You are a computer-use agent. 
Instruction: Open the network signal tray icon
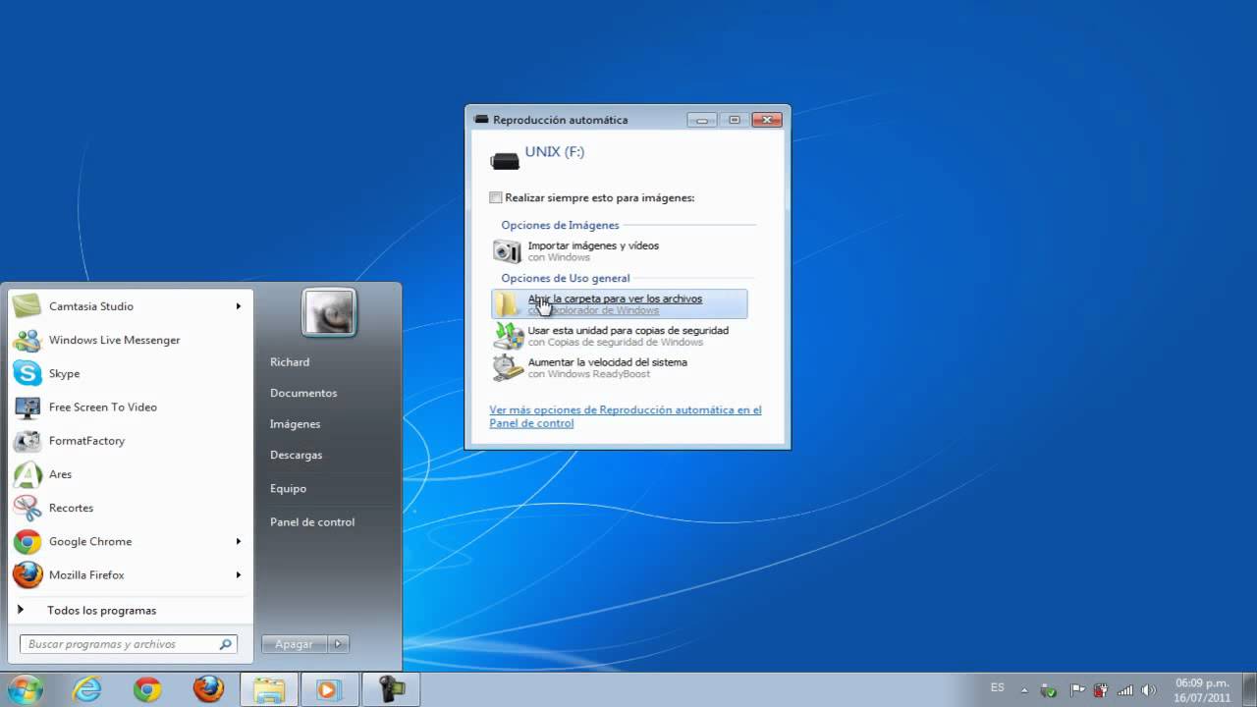click(1125, 691)
